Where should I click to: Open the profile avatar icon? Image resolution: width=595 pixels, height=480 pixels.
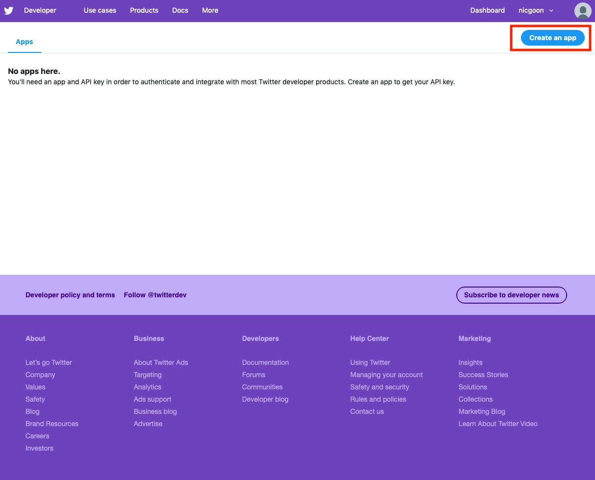[583, 11]
